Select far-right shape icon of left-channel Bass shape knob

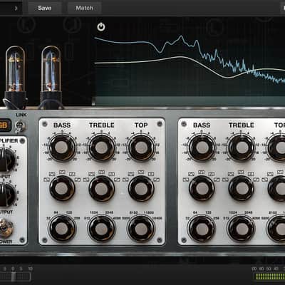coord(78,180)
